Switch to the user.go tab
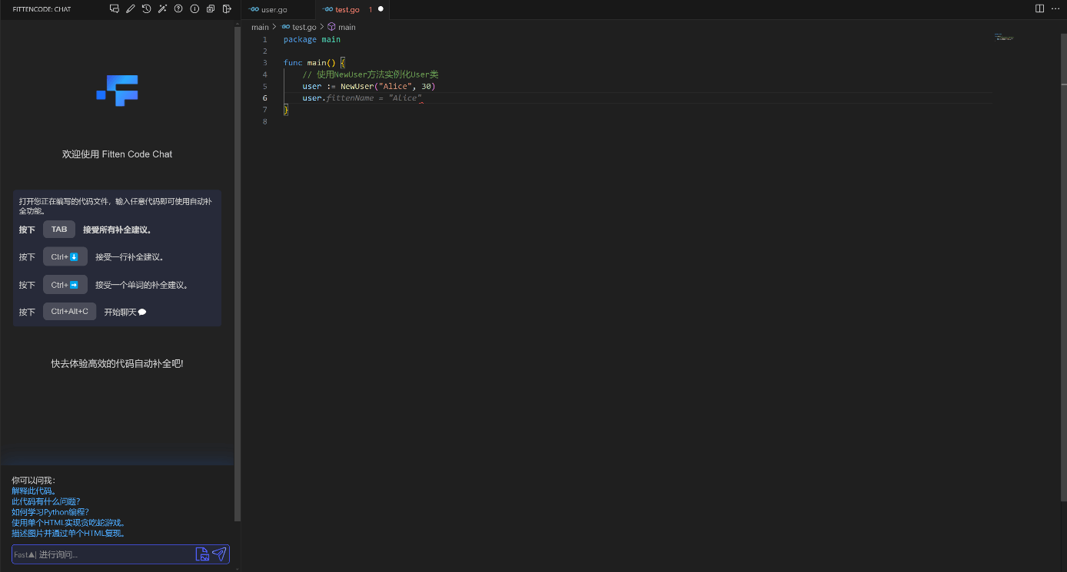This screenshot has height=572, width=1067. click(x=274, y=9)
